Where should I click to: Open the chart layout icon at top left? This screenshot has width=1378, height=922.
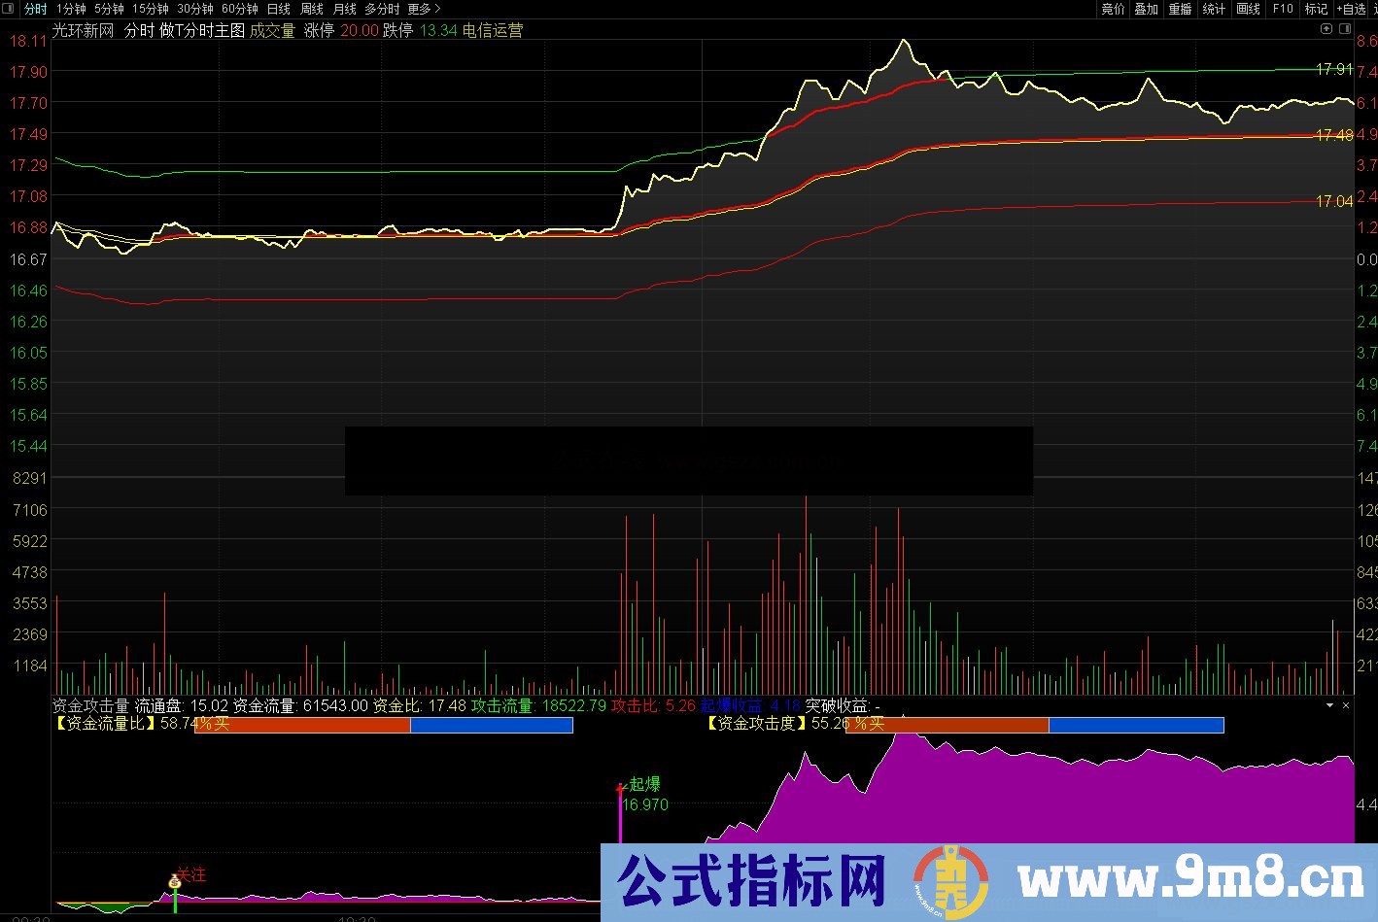click(x=8, y=9)
